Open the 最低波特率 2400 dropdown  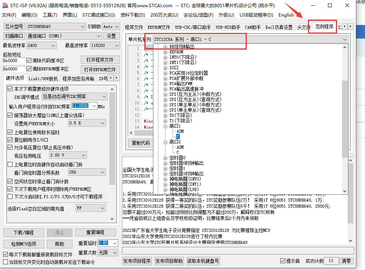(54, 46)
